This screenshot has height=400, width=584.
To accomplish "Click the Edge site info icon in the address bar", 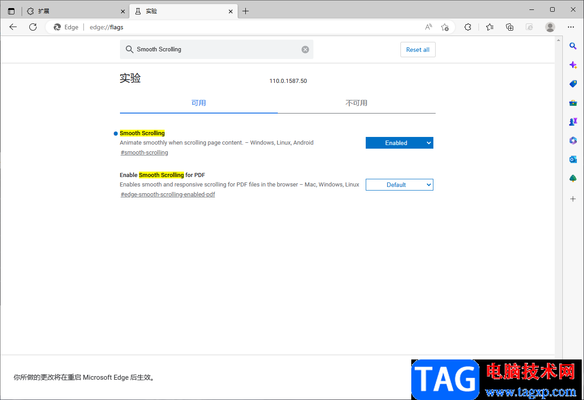I will 66,27.
